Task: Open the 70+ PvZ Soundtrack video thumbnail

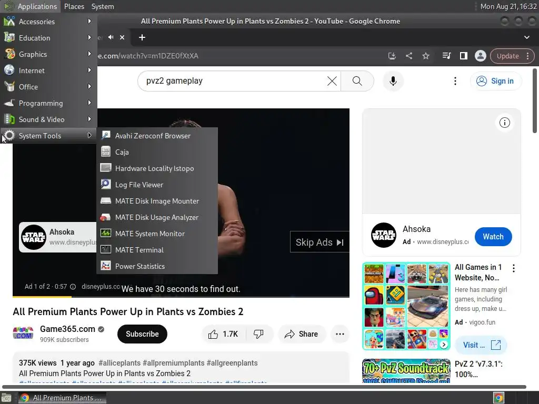Action: tap(406, 371)
